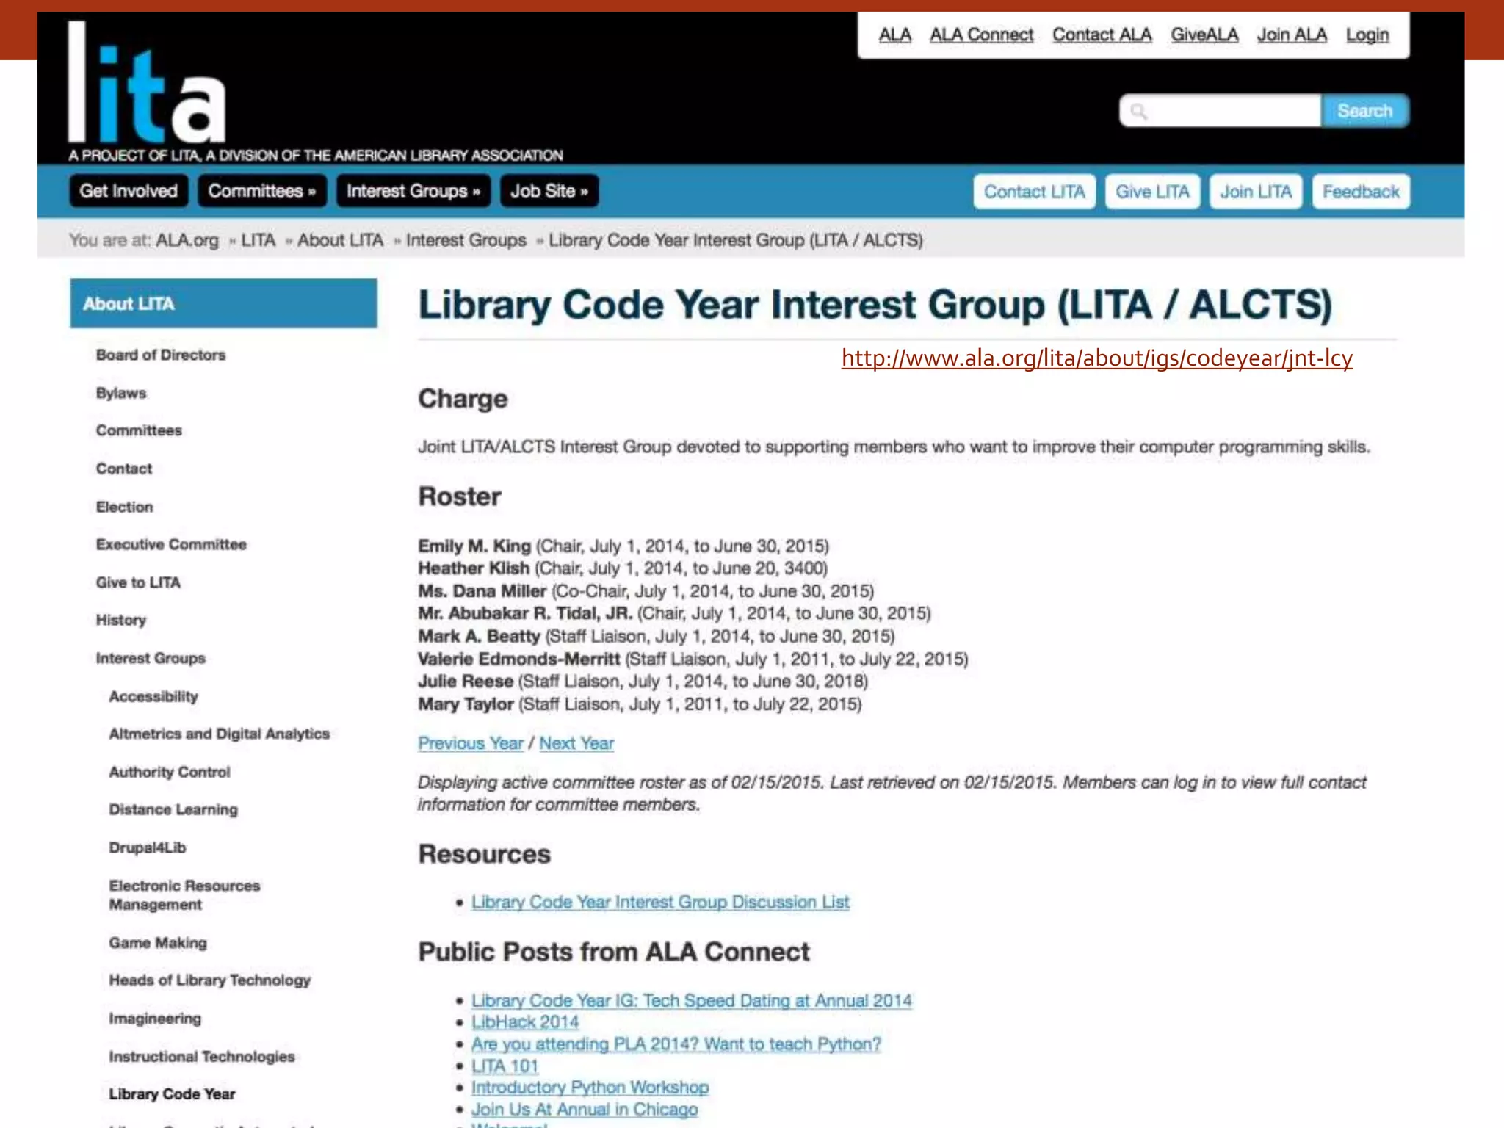1504x1128 pixels.
Task: Open Altmetrics and Digital Analytics link
Action: tap(220, 734)
